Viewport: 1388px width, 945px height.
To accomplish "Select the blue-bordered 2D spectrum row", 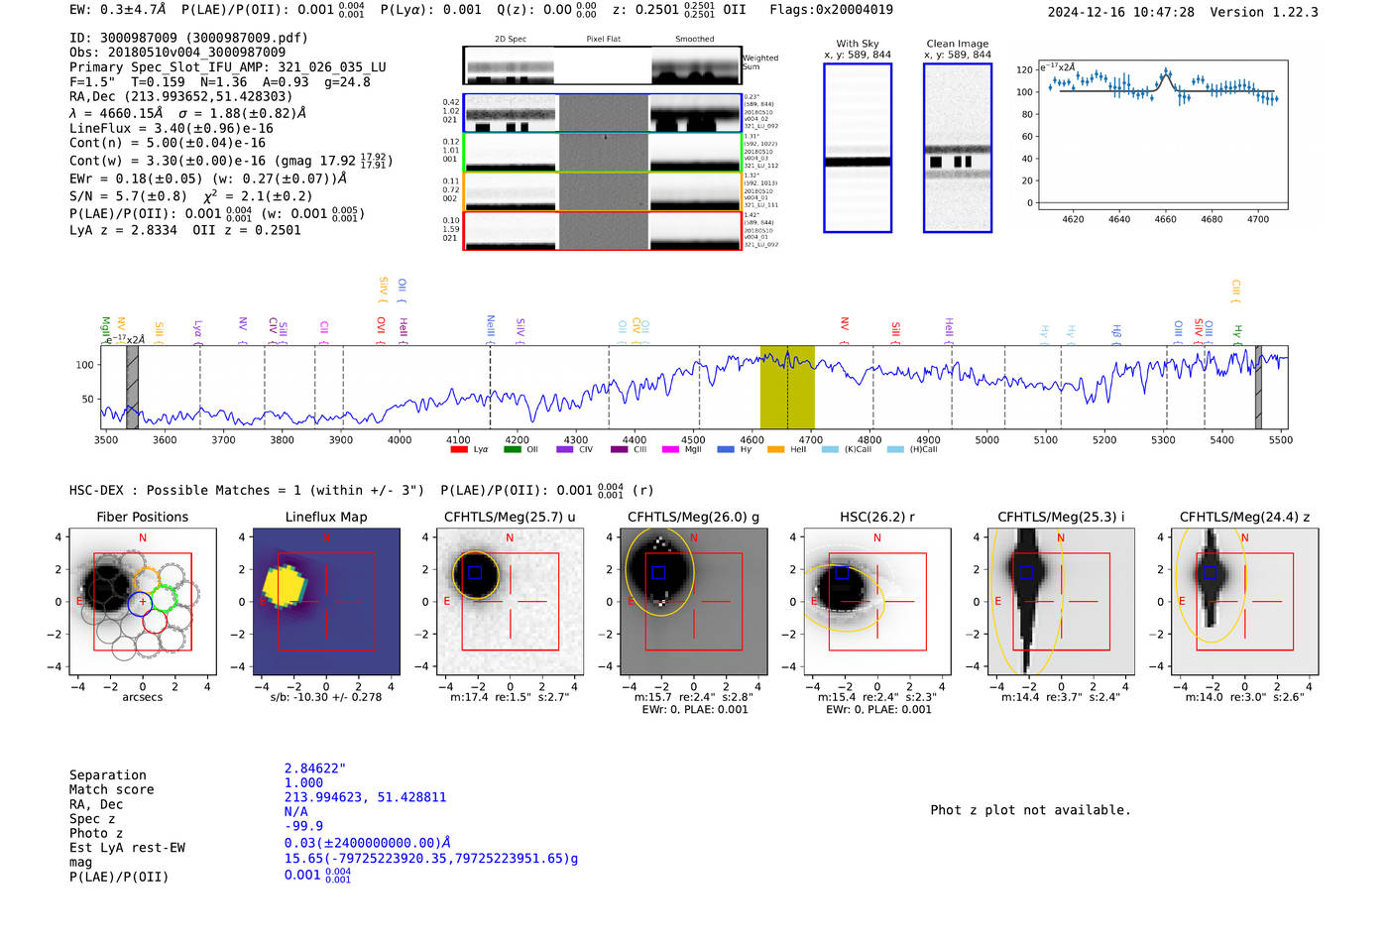I will (x=602, y=113).
